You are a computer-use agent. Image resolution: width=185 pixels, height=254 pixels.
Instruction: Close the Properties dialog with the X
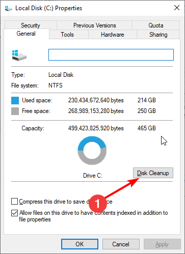click(x=177, y=8)
